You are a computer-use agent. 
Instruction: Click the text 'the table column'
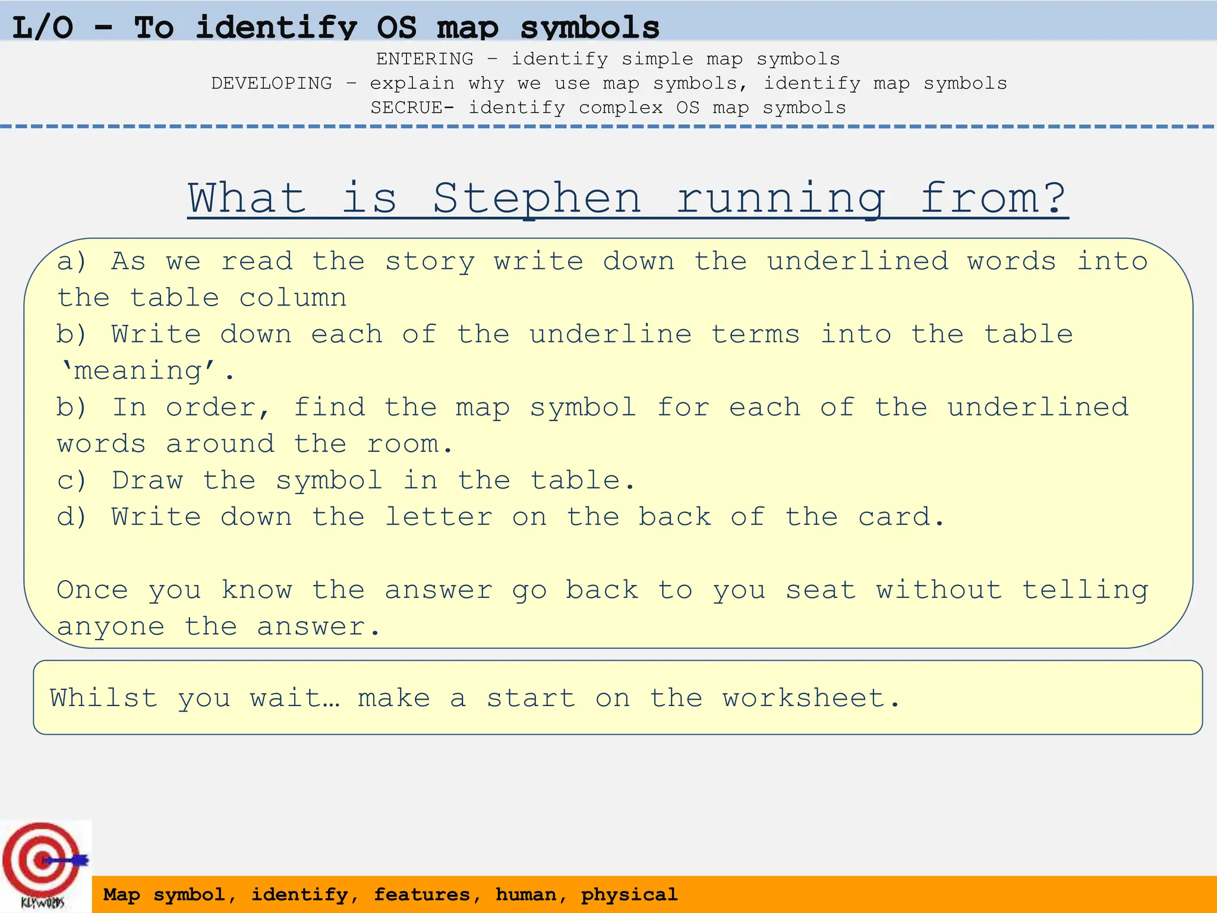[x=201, y=298]
